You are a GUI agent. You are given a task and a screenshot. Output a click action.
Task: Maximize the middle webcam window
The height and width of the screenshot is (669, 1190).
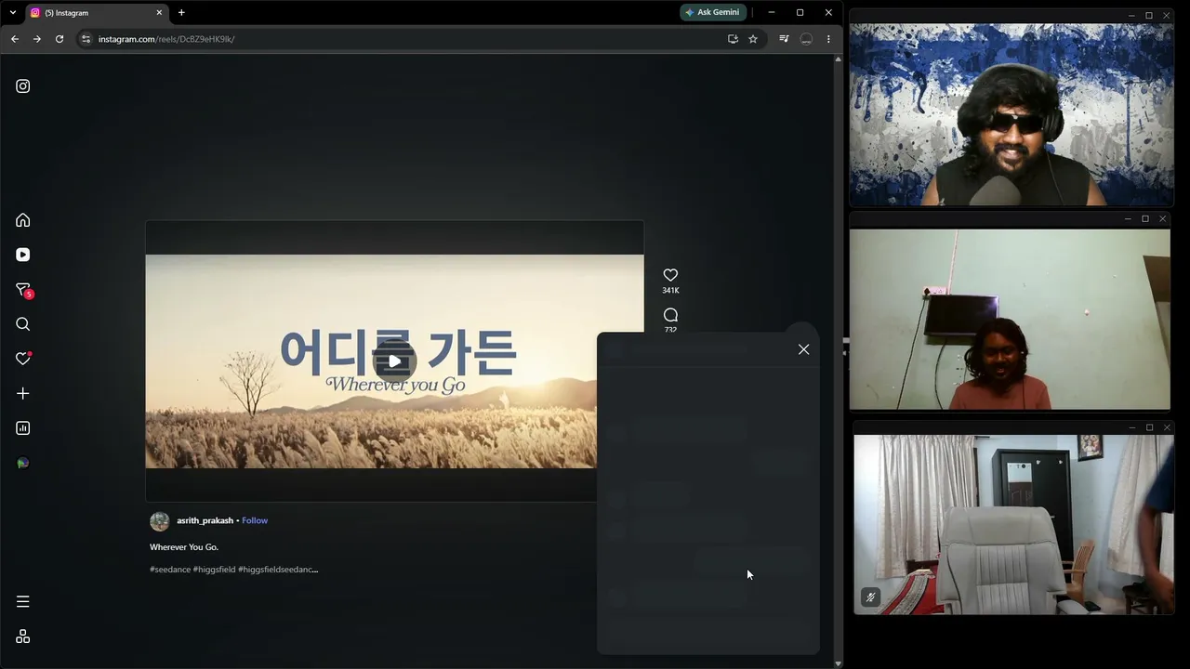(1145, 219)
